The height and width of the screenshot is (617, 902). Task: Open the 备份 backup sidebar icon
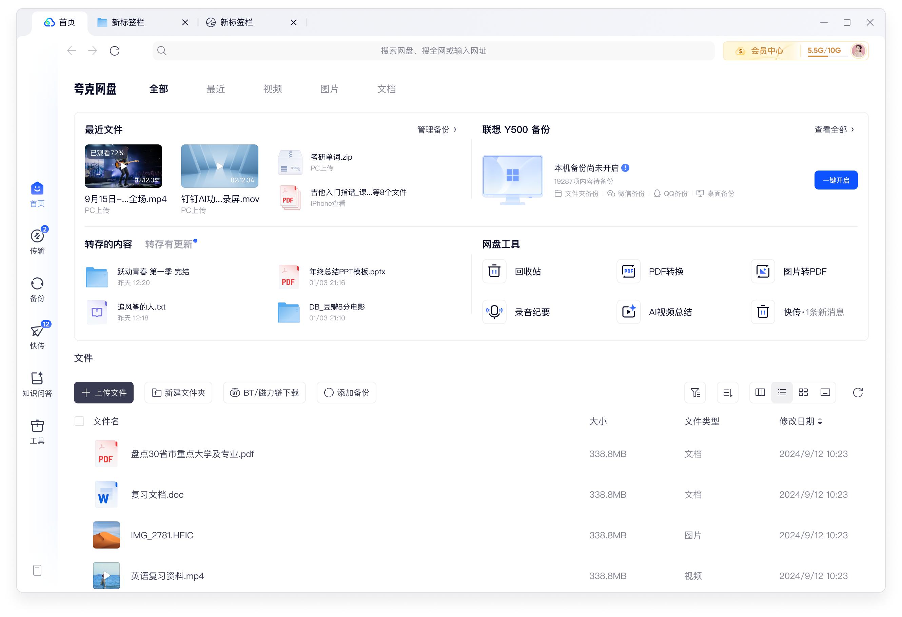pos(37,289)
